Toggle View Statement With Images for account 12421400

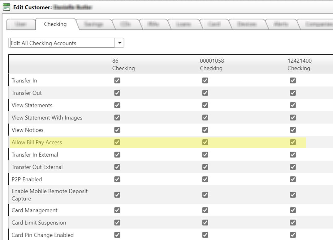(x=293, y=117)
